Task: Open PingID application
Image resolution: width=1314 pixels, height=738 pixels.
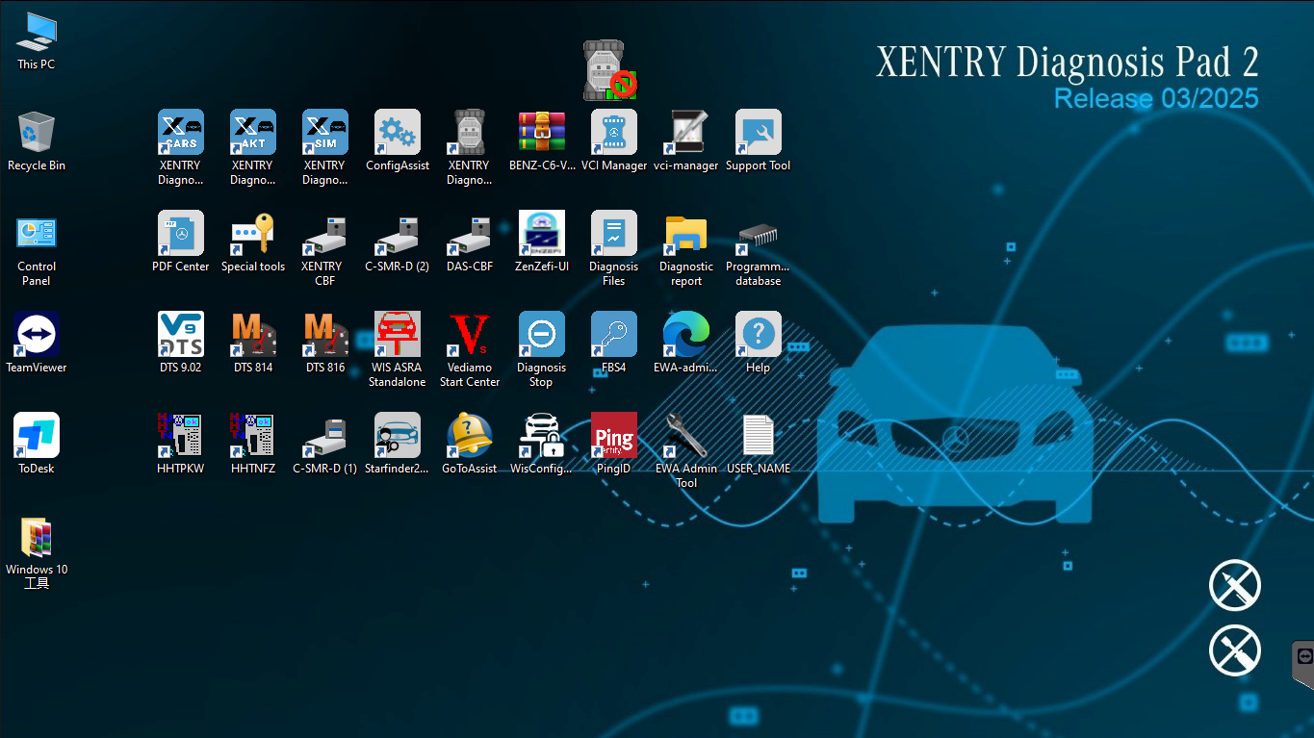Action: 614,436
